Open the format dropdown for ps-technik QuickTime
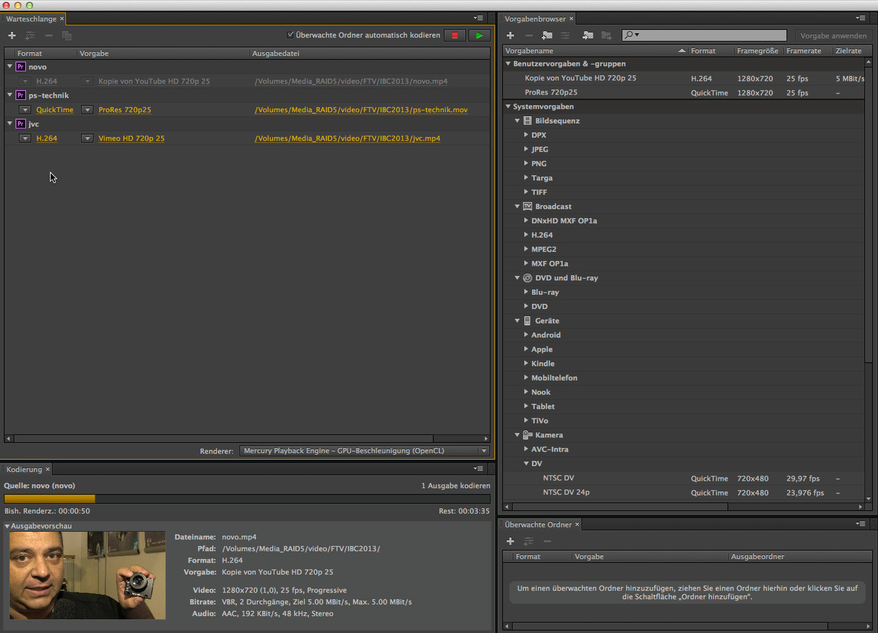The image size is (878, 633). pos(25,110)
